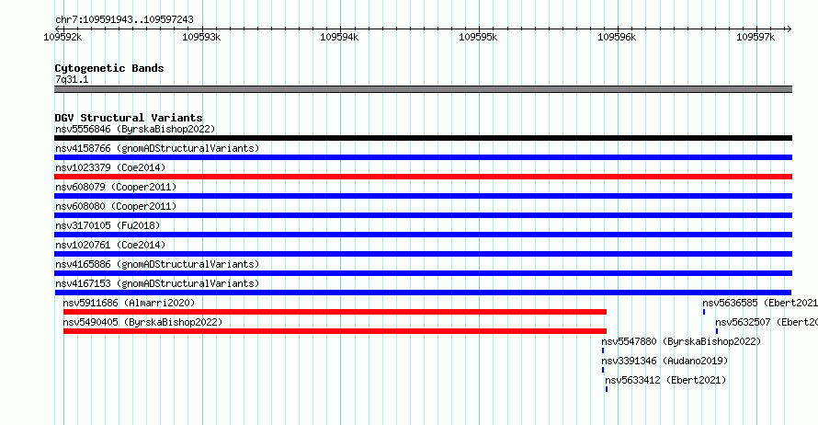Open the nsv5632507 Ebert label
This screenshot has width=818, height=425.
click(x=767, y=322)
